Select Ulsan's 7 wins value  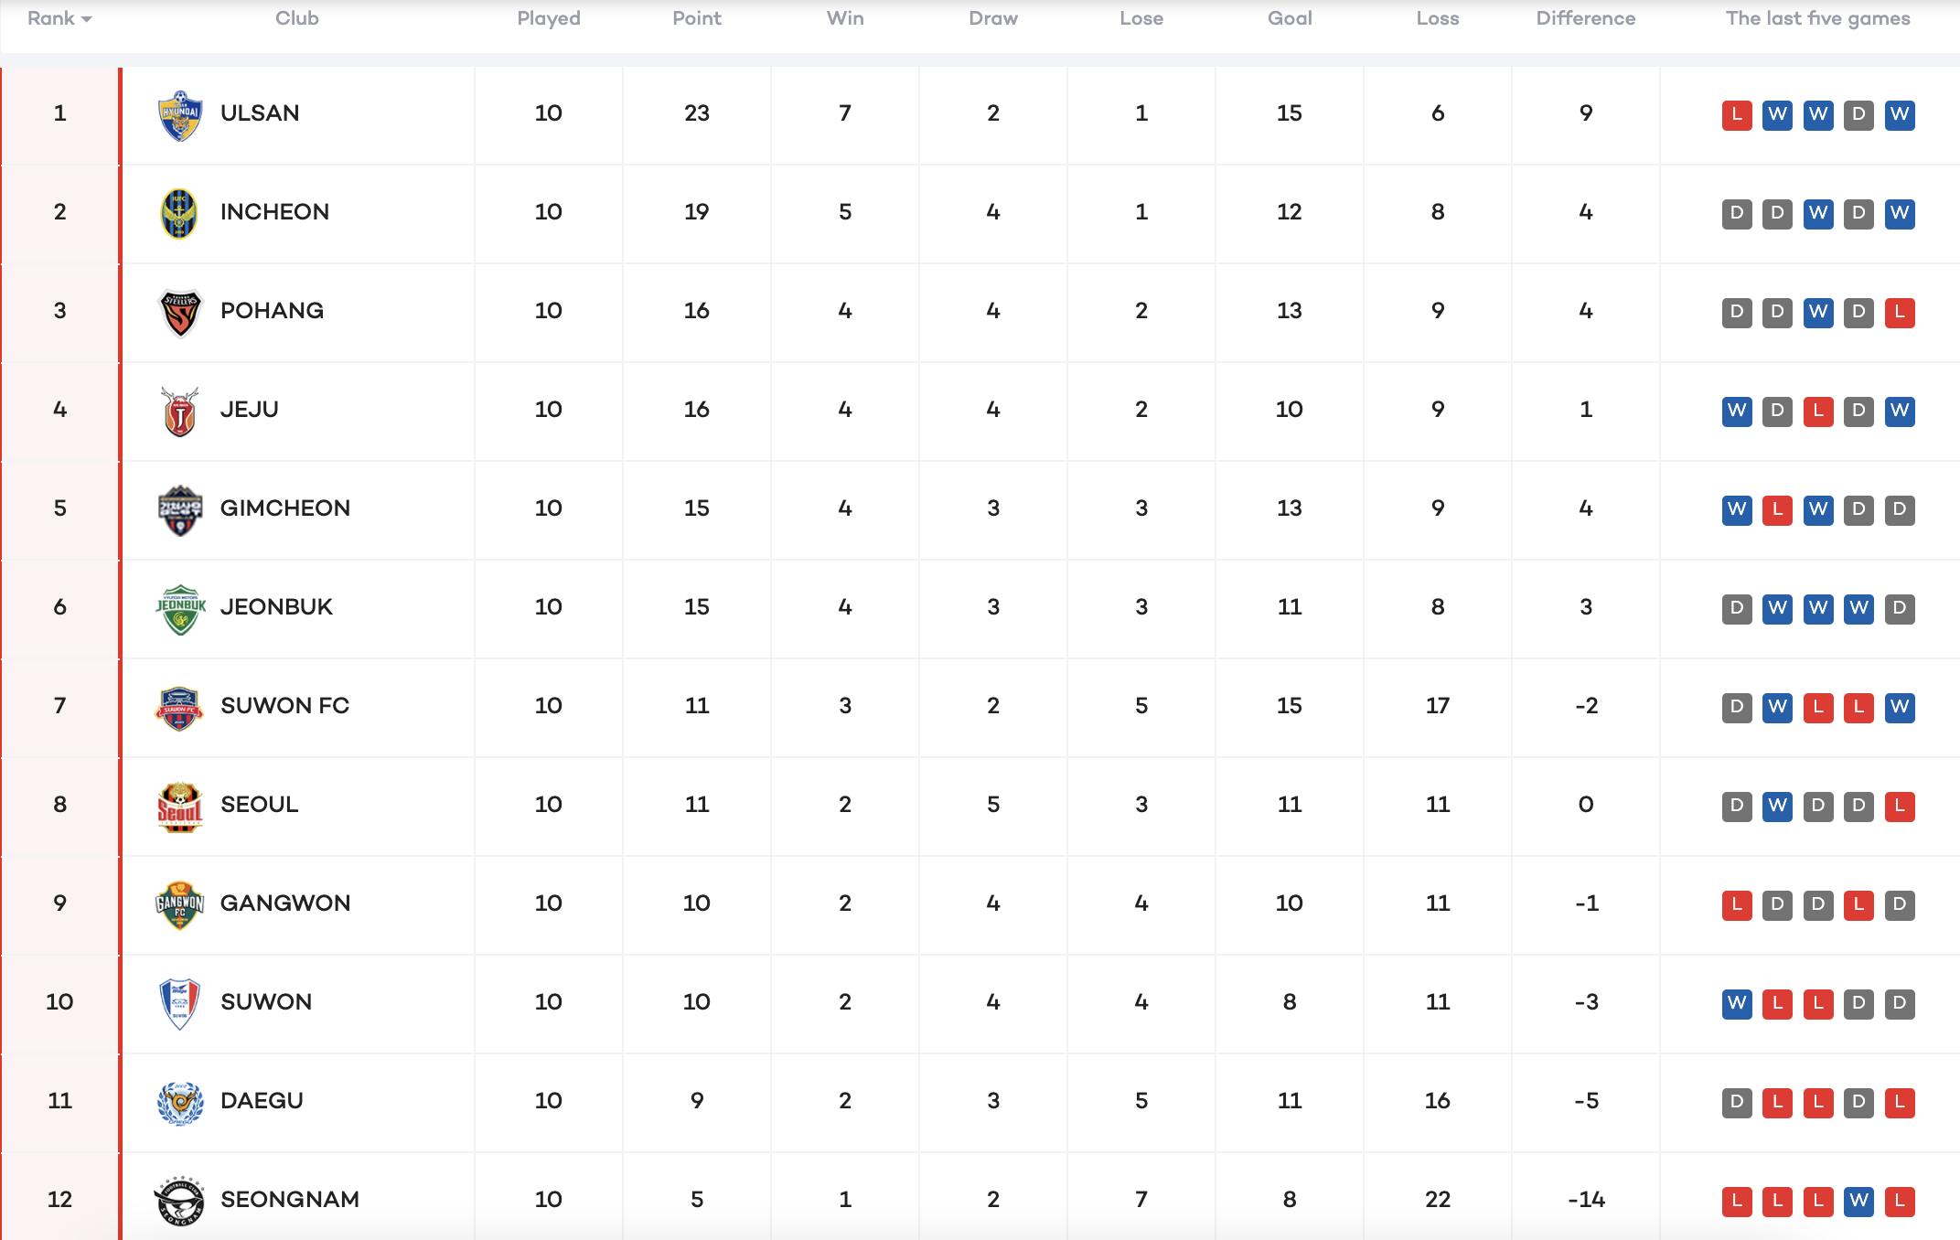(845, 113)
